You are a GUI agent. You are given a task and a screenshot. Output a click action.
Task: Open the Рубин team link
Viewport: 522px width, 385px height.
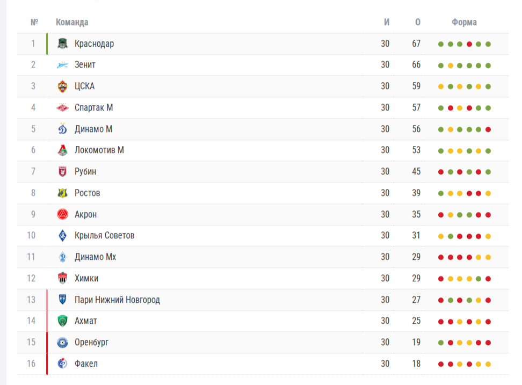click(x=85, y=172)
